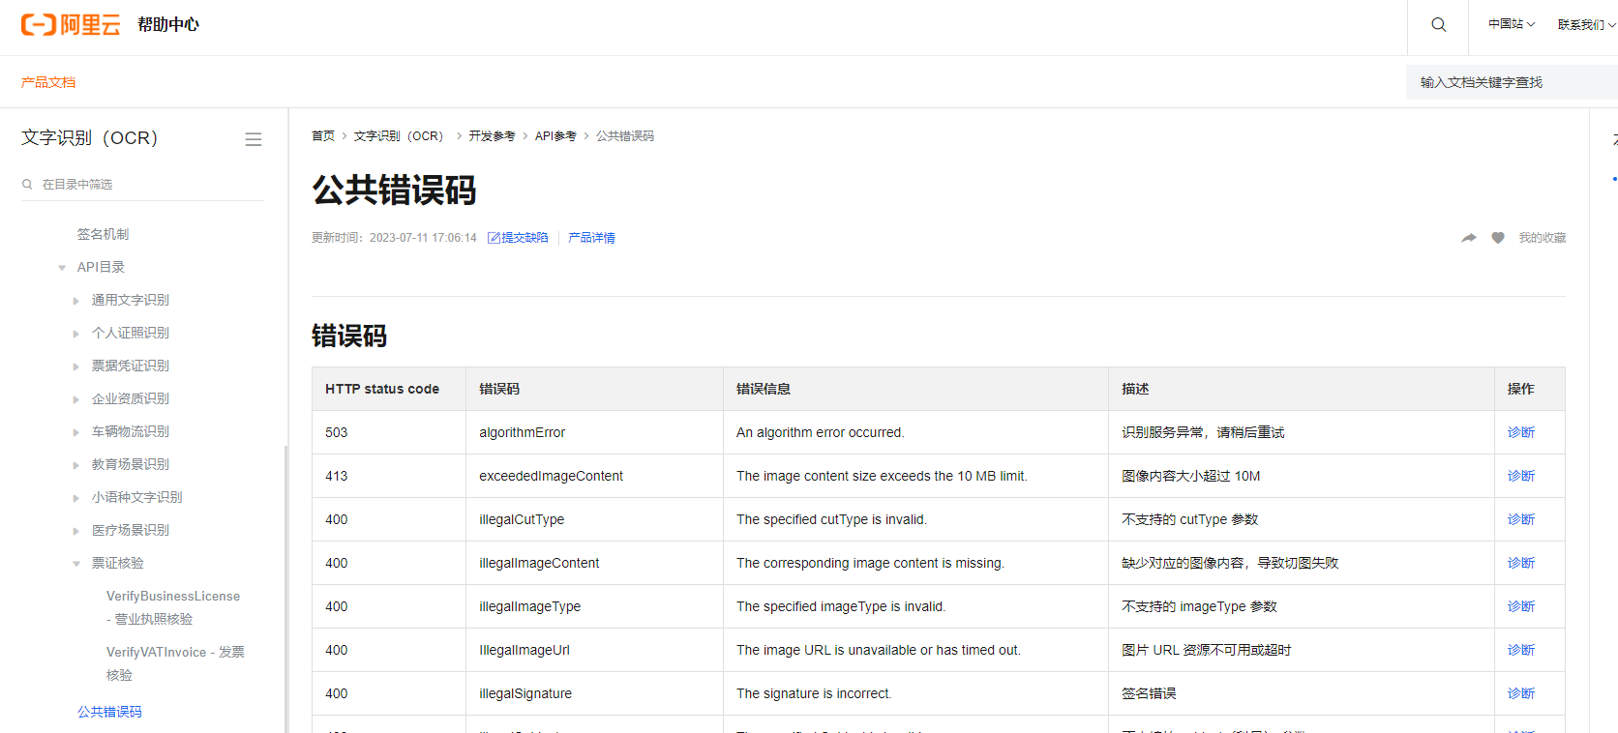Expand the 车辆物流识别 tree node
1618x733 pixels.
click(76, 432)
